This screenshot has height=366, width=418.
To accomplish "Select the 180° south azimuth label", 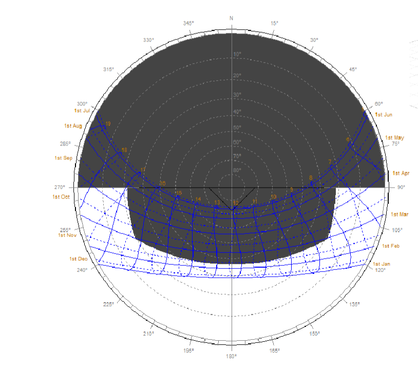I will [x=231, y=356].
